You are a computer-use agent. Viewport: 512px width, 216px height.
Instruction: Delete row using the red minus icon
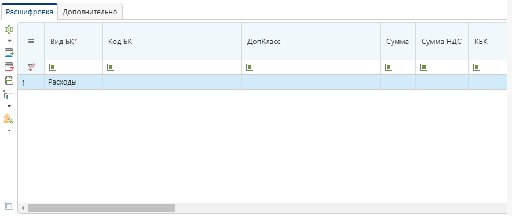click(x=9, y=67)
